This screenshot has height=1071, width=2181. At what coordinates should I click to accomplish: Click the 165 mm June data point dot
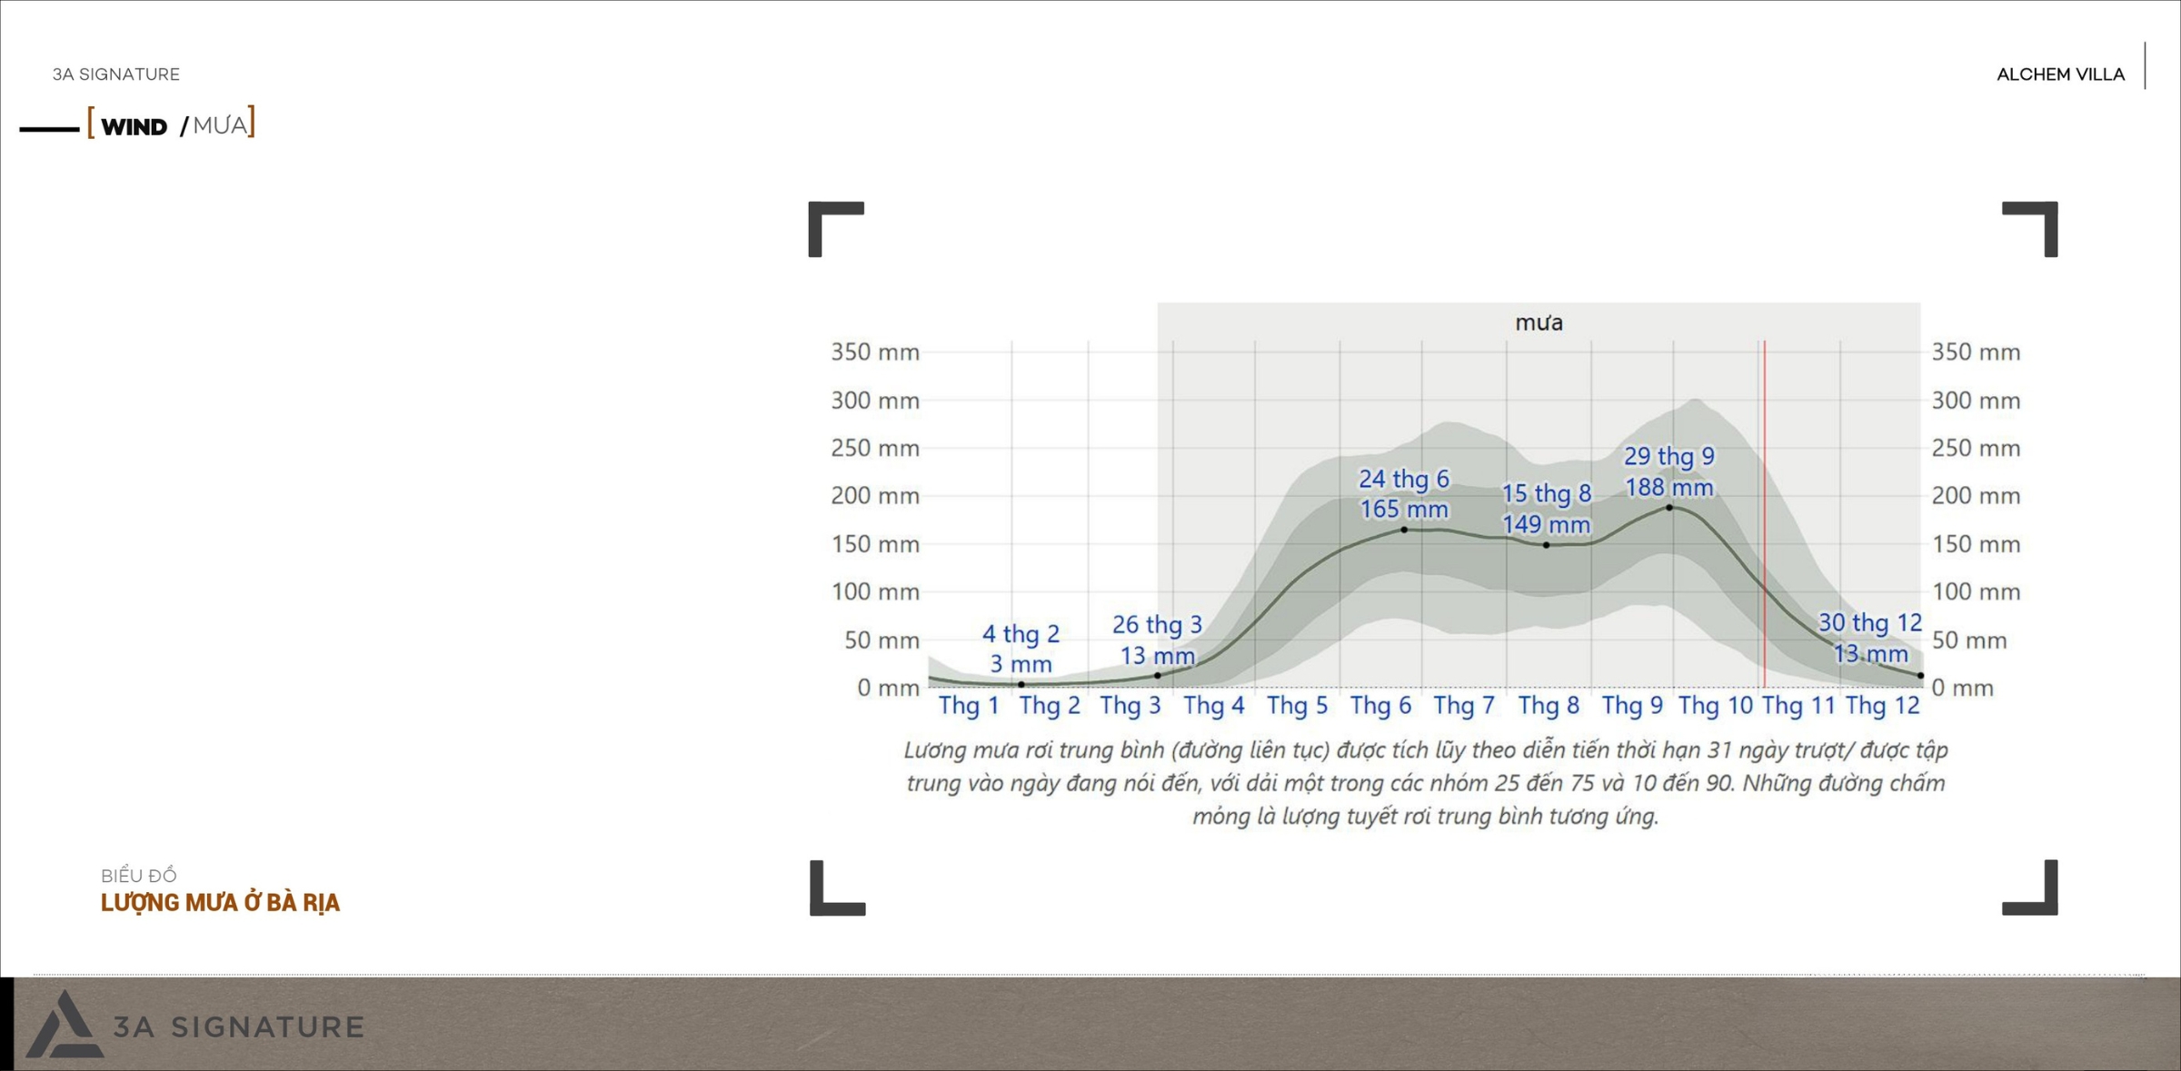(1404, 530)
